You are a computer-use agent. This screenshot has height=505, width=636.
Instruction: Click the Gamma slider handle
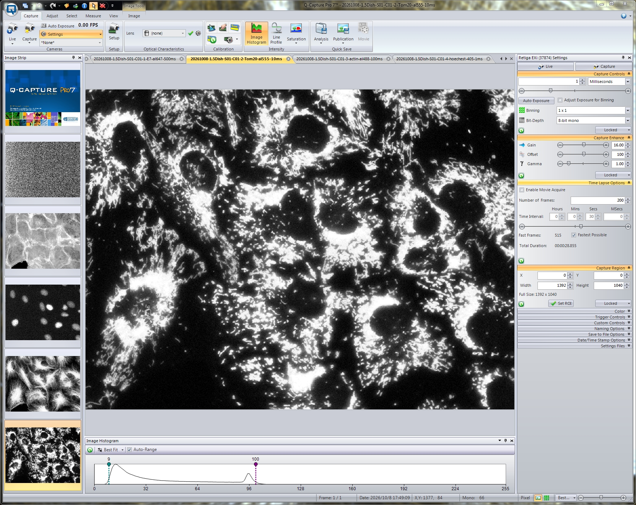coord(569,163)
